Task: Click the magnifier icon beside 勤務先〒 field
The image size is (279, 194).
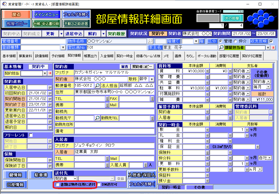Action: point(97,118)
